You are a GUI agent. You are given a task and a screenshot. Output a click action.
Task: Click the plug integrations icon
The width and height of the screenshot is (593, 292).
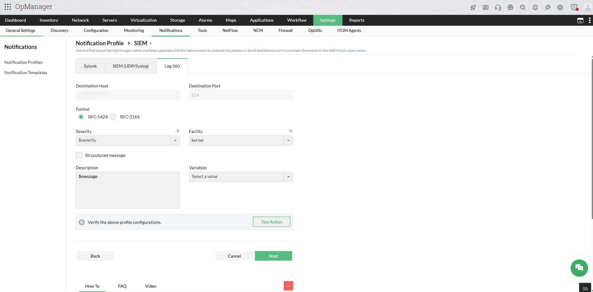[x=548, y=7]
